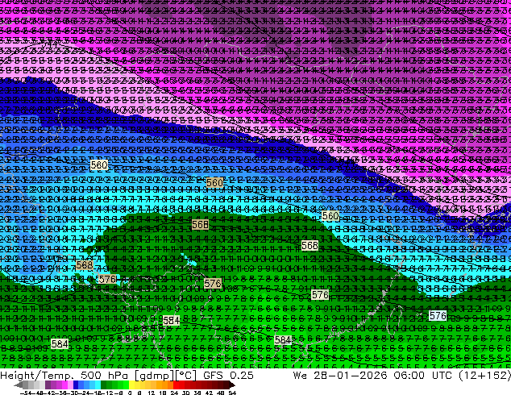Select the pure red legend swatch above 24
Viewport: 511px width, 395px height.
coord(176,385)
